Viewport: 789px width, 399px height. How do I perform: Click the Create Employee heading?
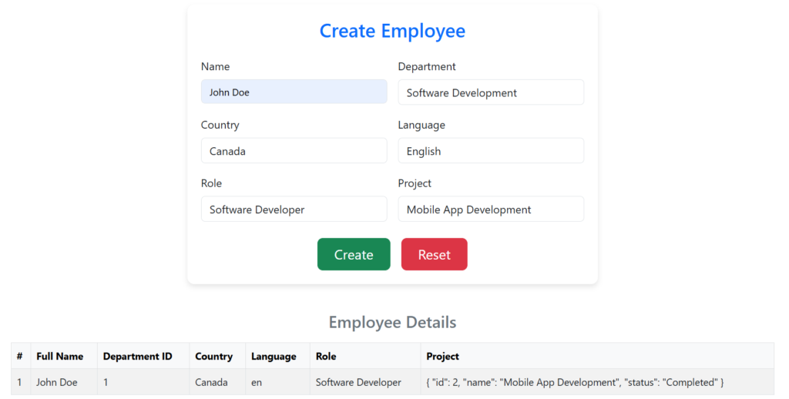tap(392, 31)
